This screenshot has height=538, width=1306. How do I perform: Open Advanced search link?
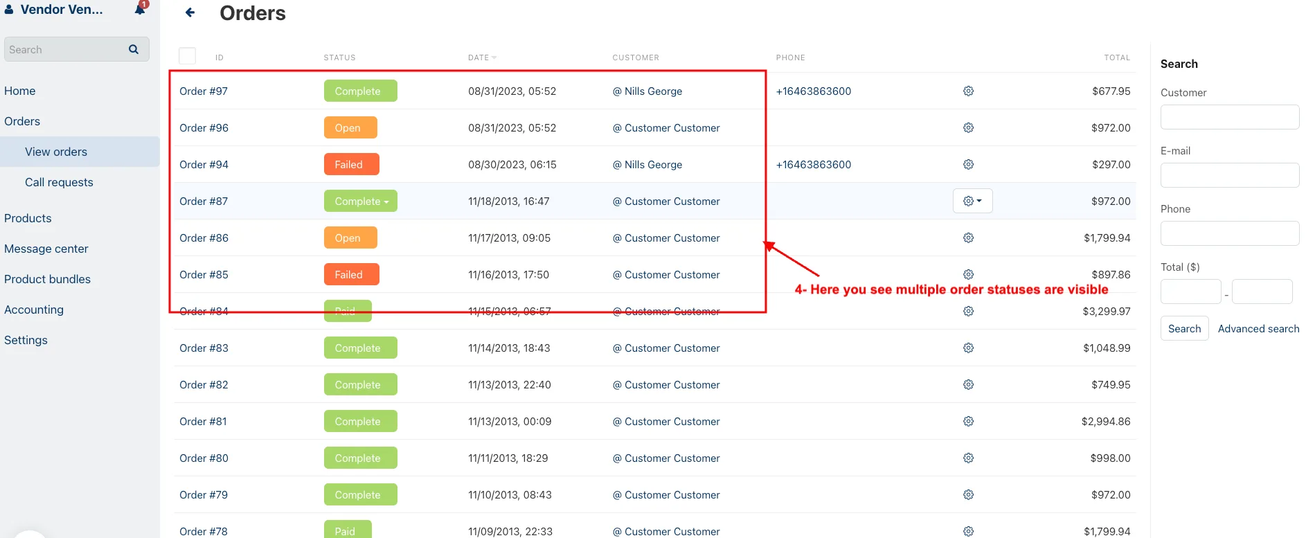[1258, 328]
